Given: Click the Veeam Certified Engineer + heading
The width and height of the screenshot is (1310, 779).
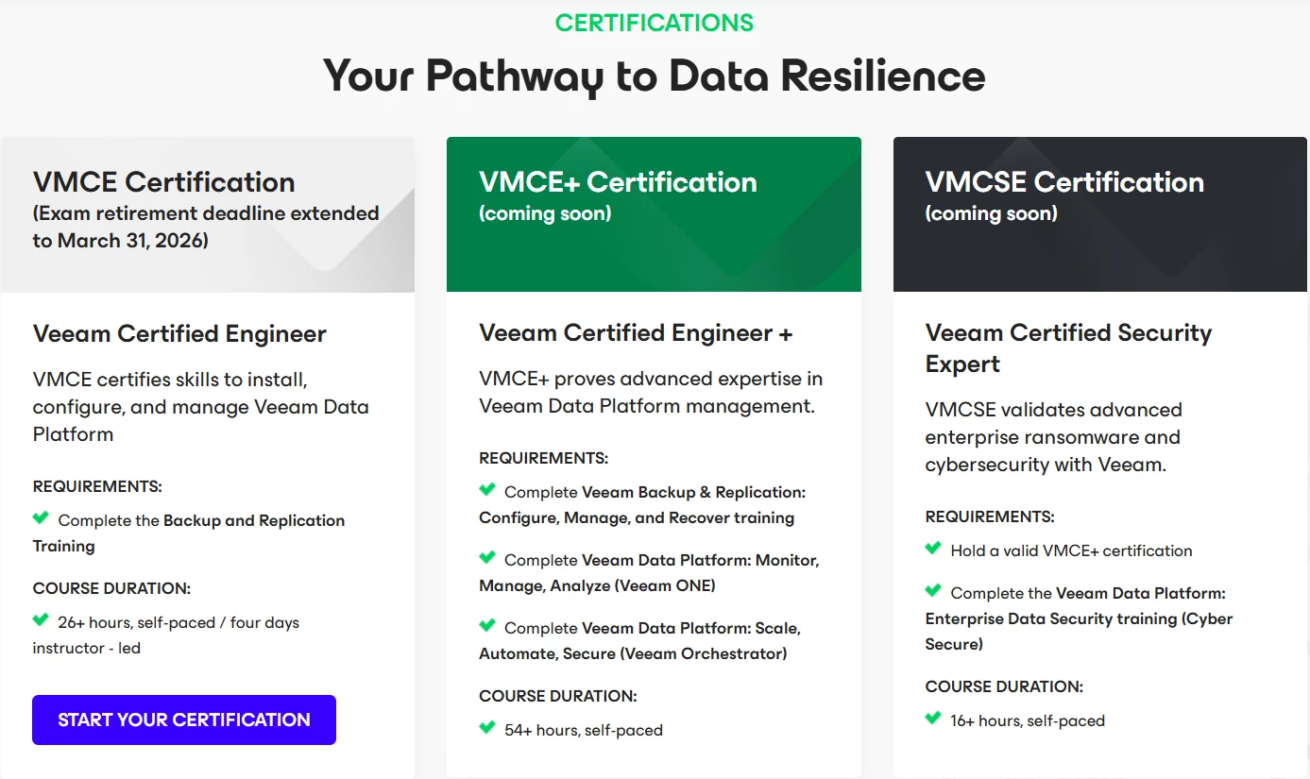Looking at the screenshot, I should [x=636, y=333].
